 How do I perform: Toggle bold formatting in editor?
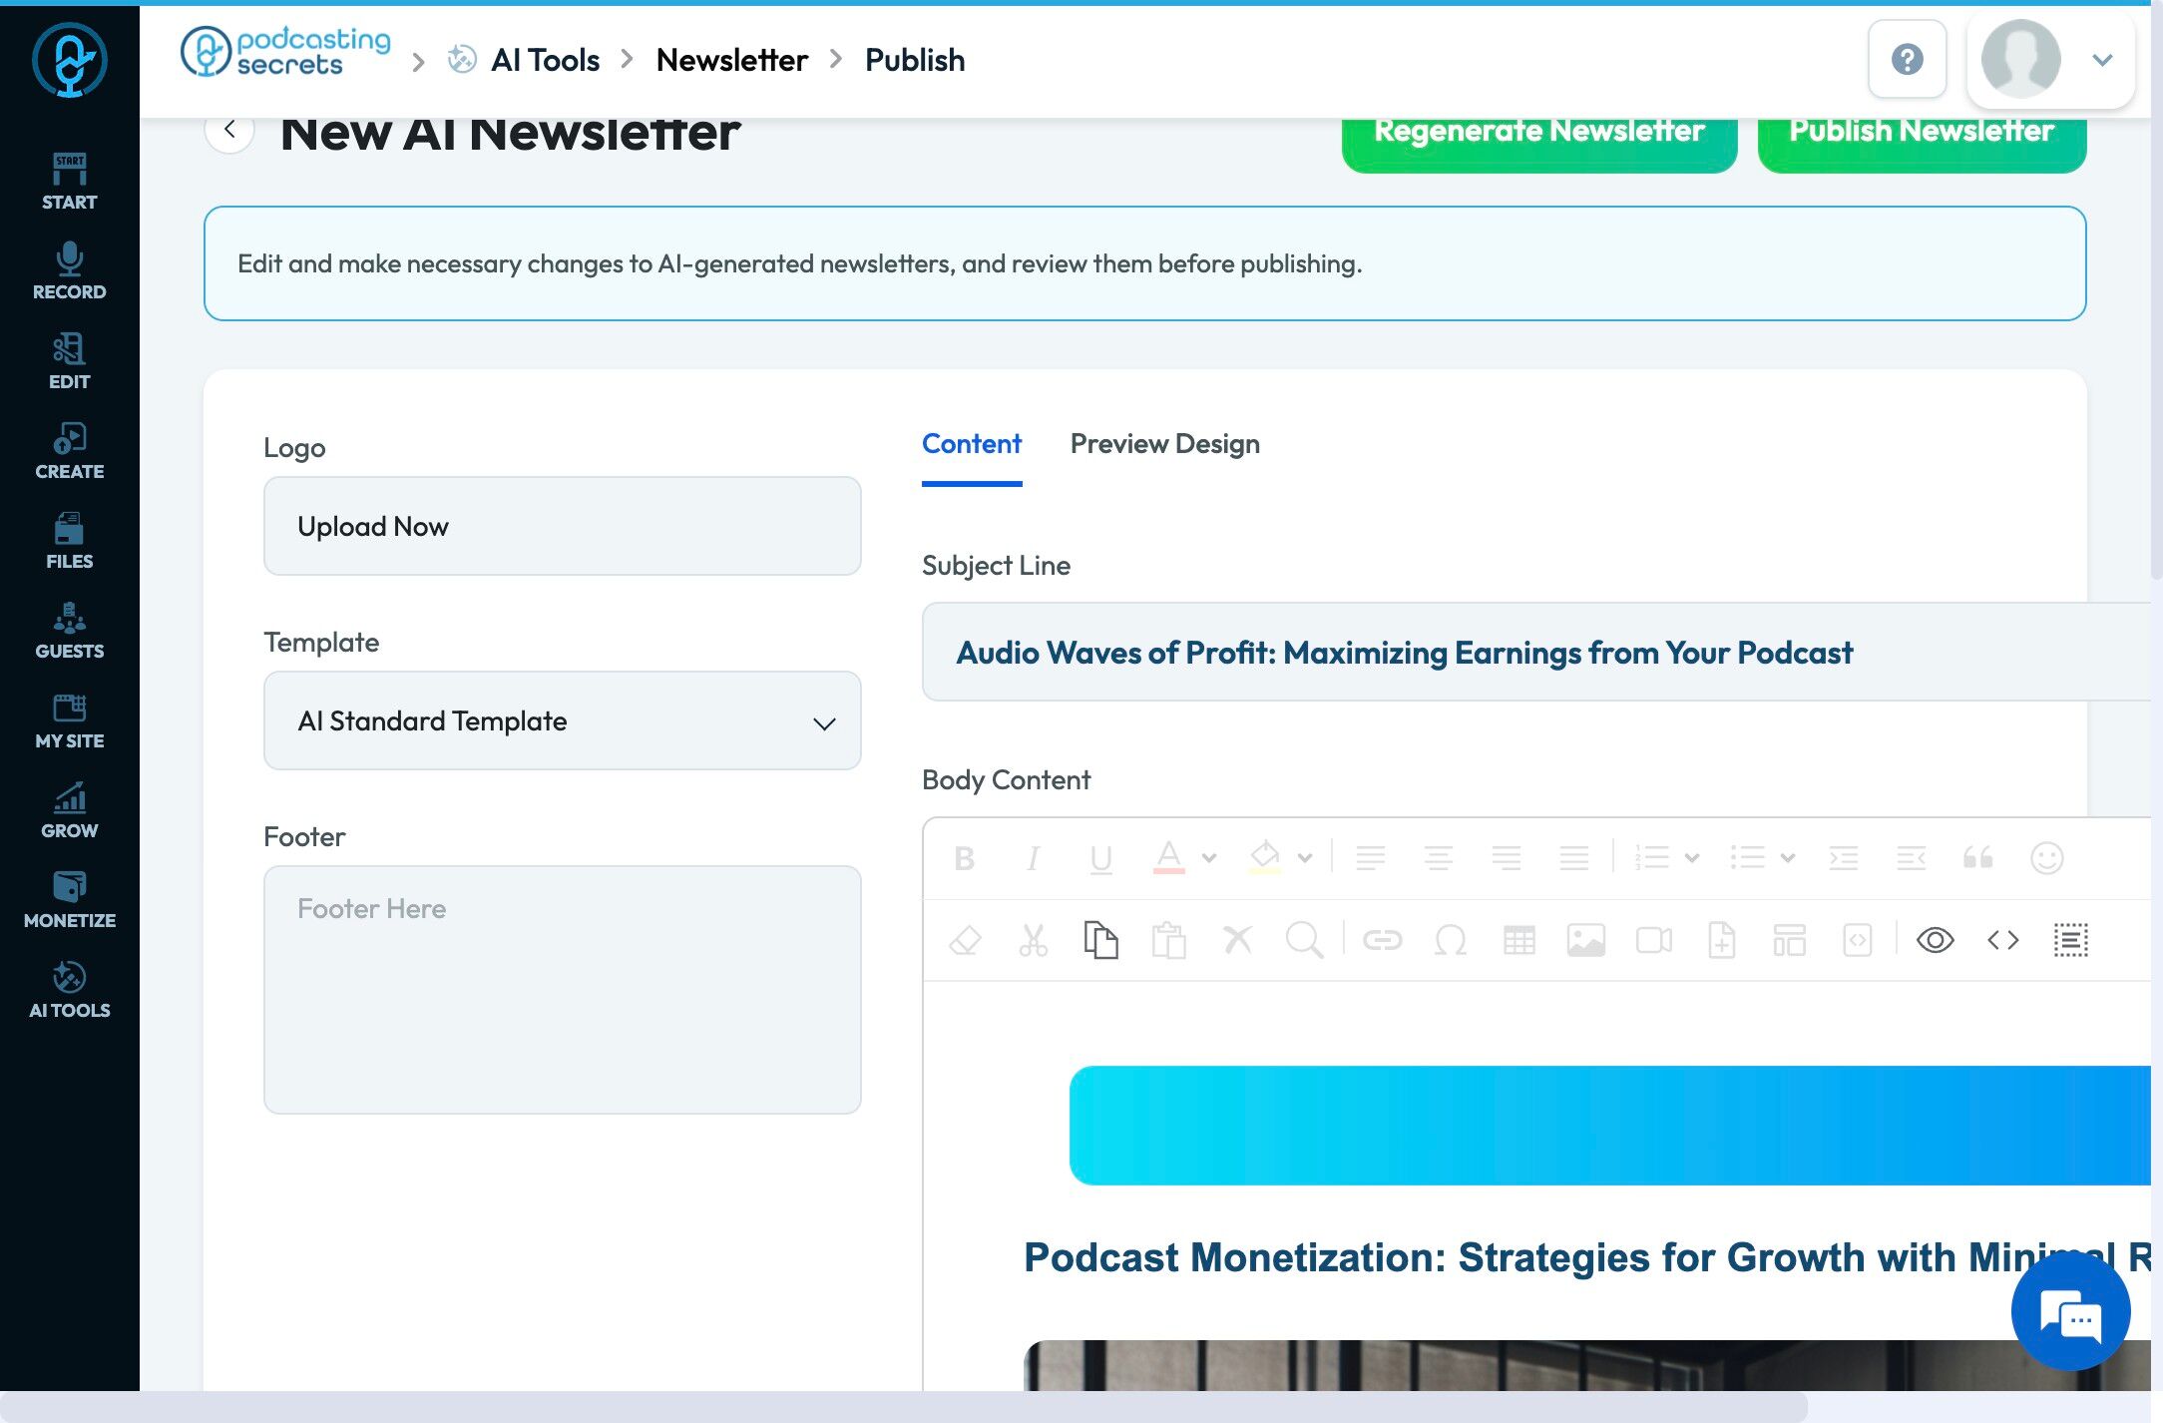[964, 858]
